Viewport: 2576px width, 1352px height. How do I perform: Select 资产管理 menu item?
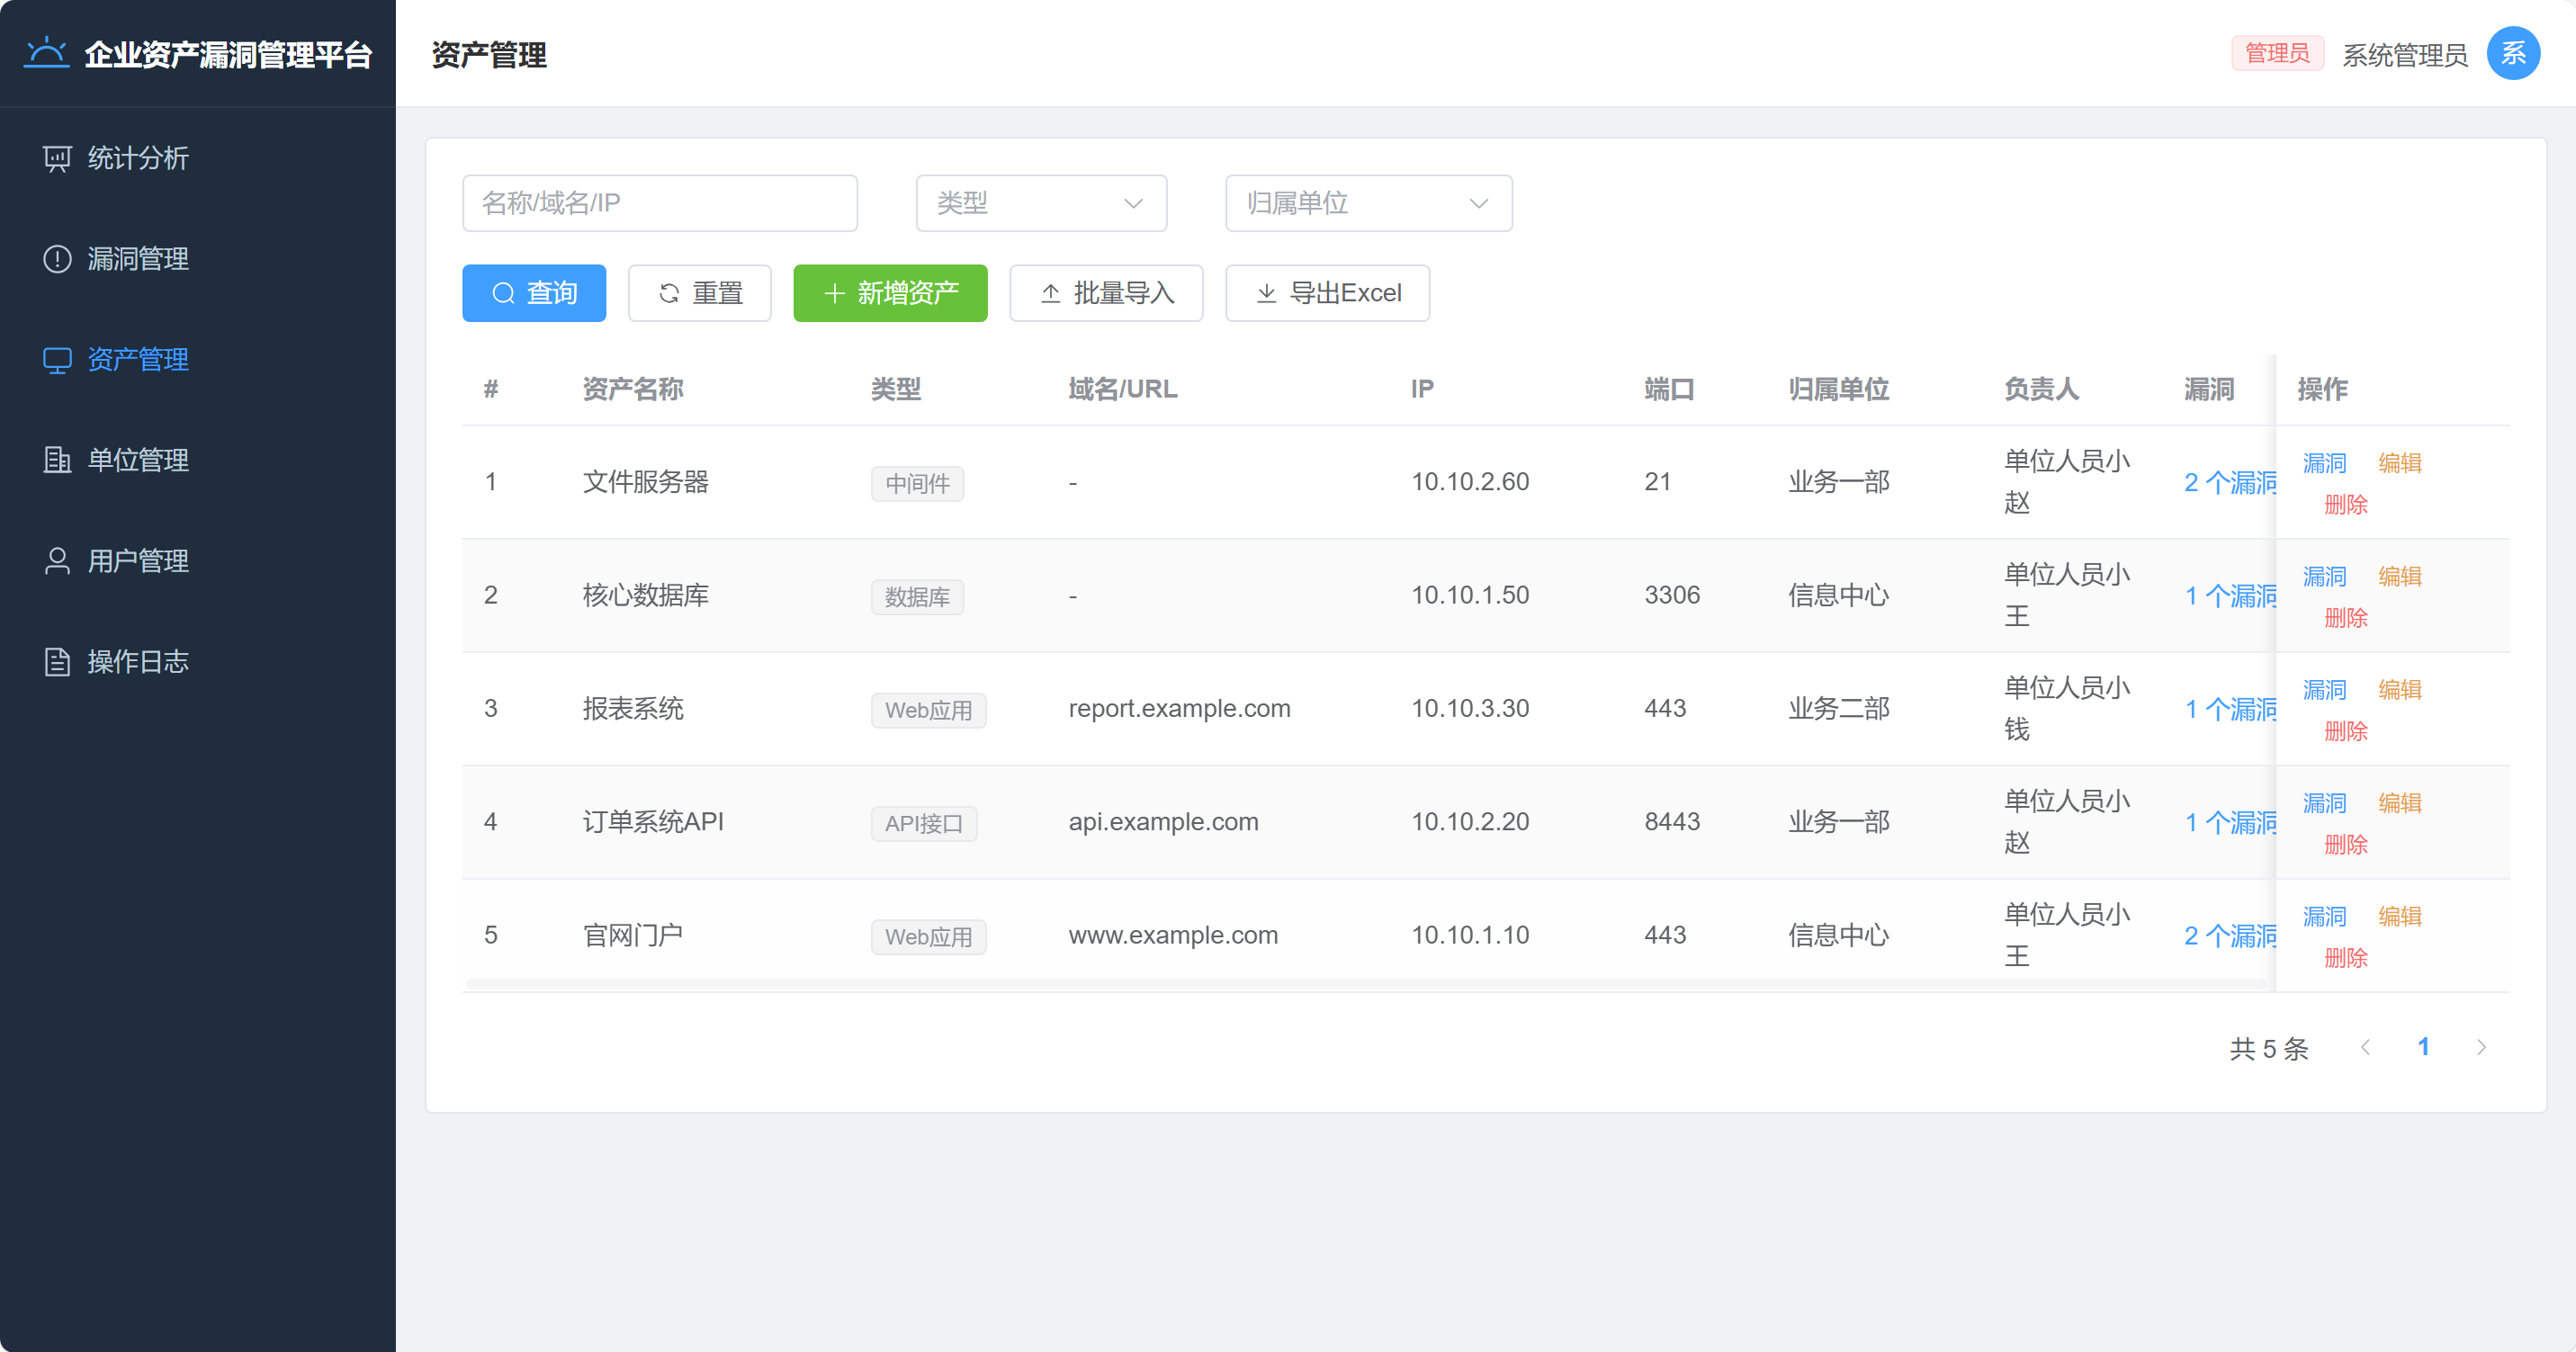tap(198, 360)
